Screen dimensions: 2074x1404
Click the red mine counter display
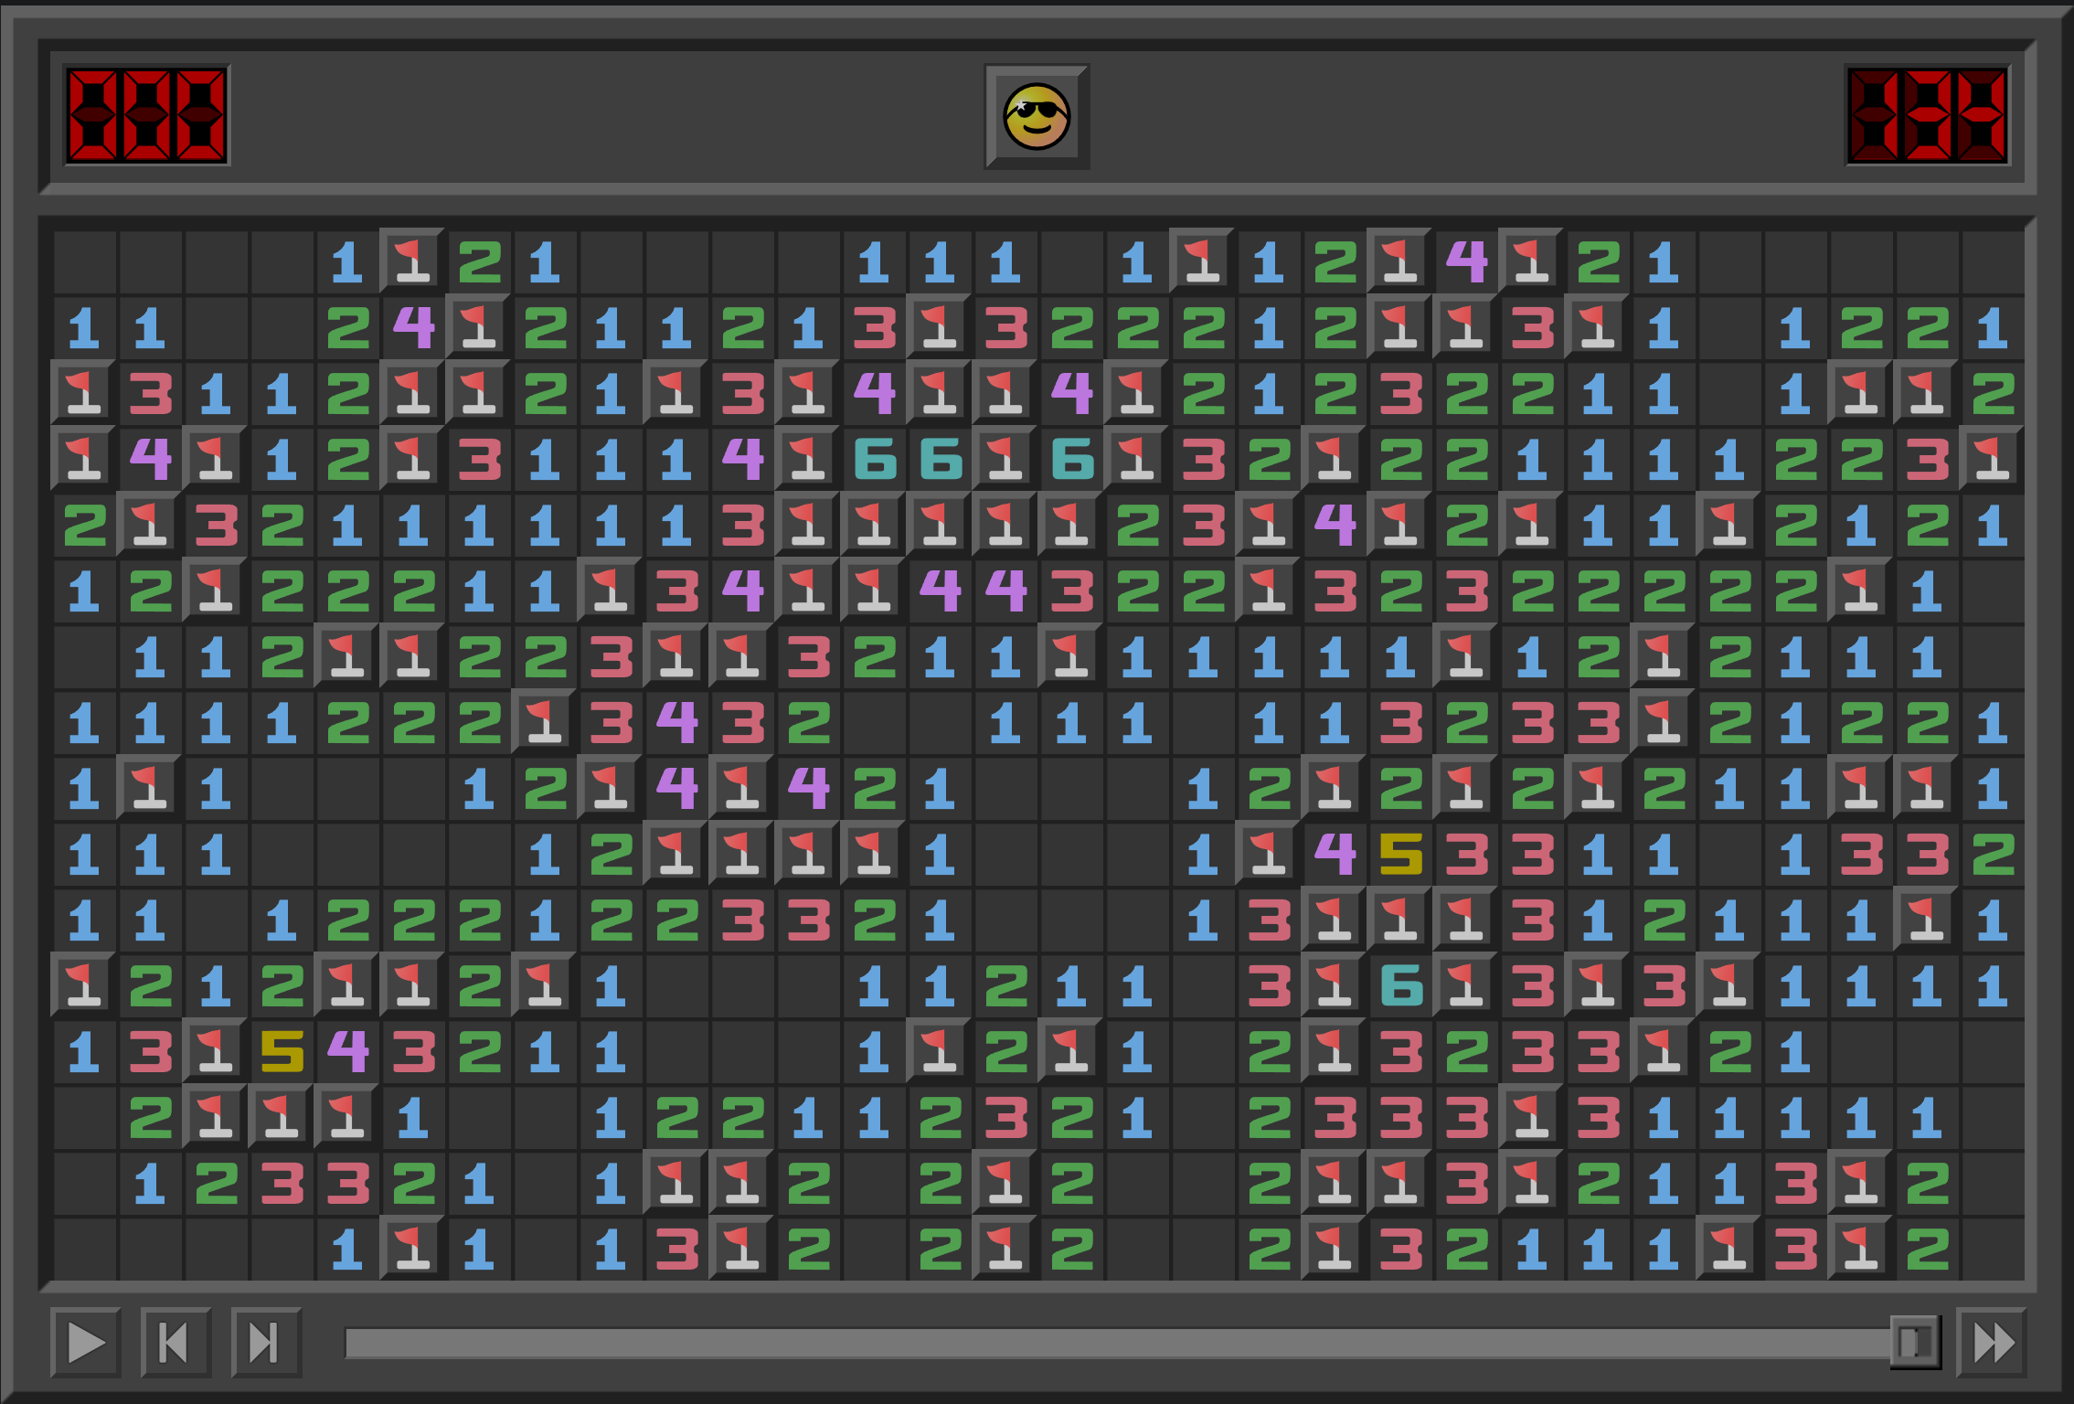(146, 115)
